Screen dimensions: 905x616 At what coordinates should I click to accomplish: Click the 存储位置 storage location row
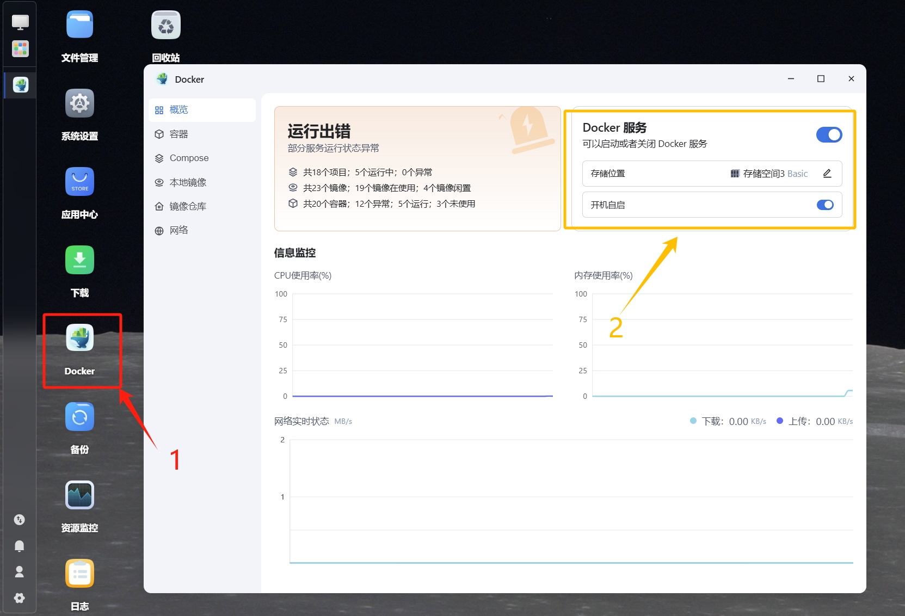[712, 174]
